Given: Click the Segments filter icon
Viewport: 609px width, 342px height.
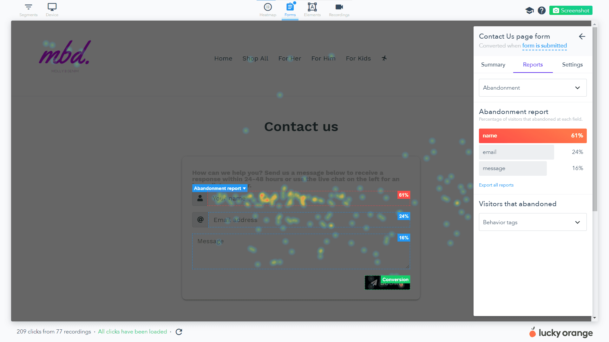Looking at the screenshot, I should point(28,7).
